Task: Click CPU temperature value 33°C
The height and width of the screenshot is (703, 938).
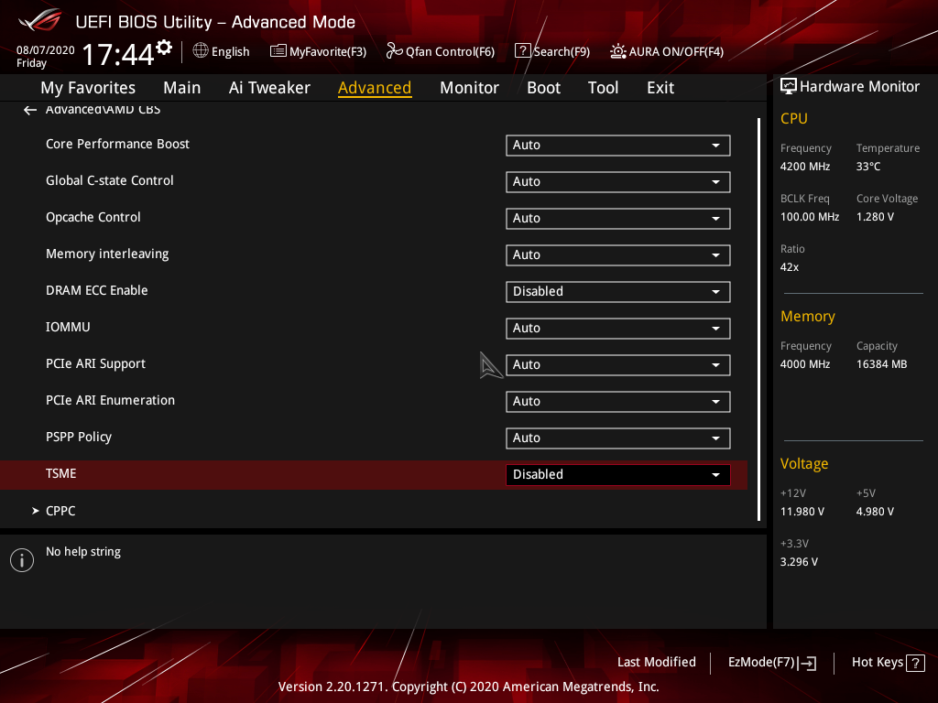Action: 868,167
